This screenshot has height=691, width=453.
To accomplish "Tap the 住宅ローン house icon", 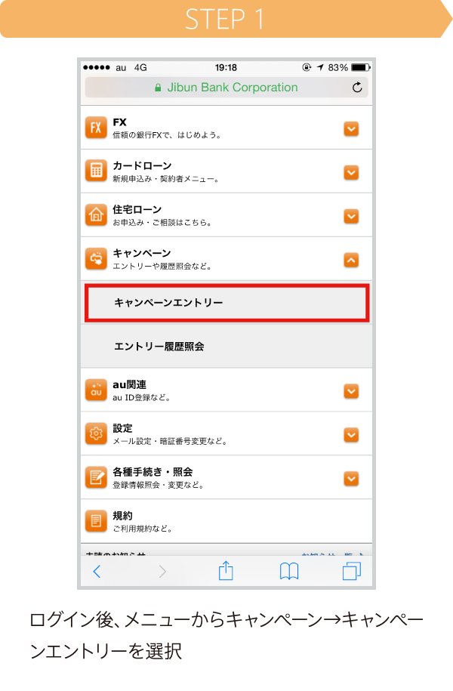I will [96, 214].
